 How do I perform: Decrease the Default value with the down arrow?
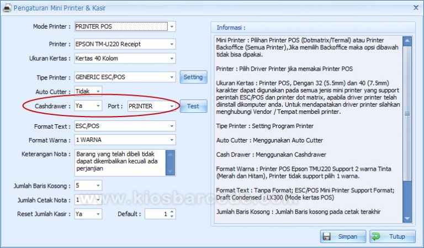click(x=172, y=217)
